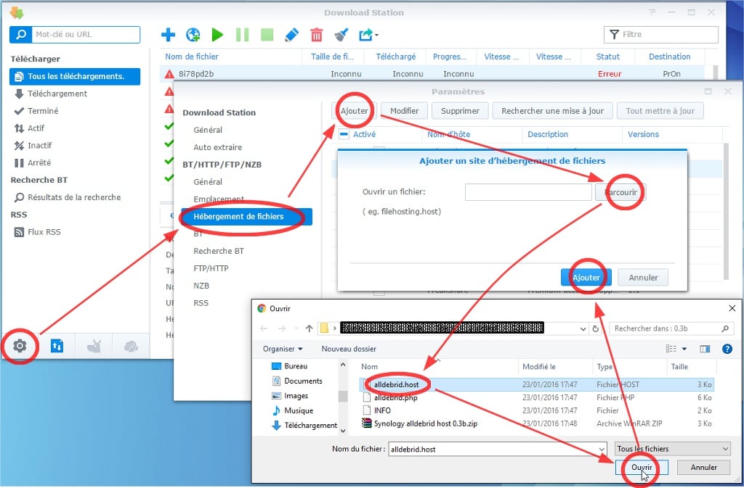Viewport: 744px width, 488px height.
Task: Select Terminé in the sidebar
Action: click(x=43, y=111)
